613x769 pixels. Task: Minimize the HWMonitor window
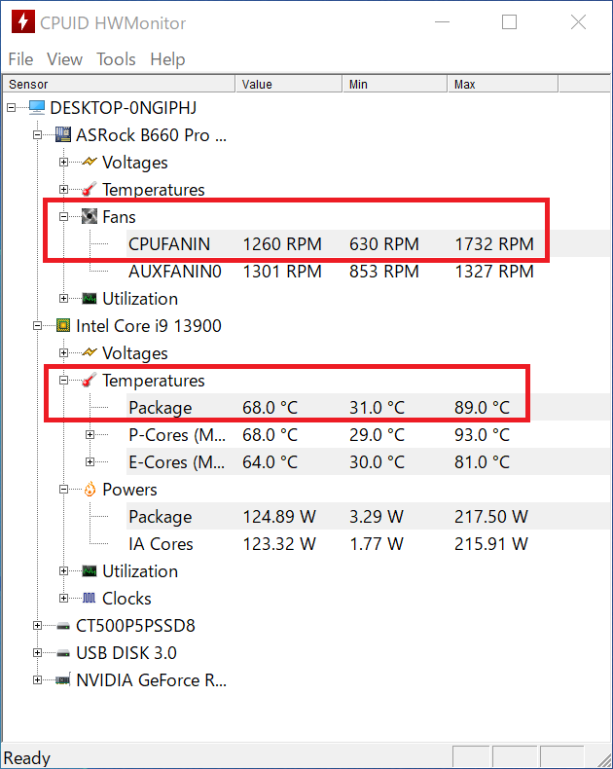coord(443,22)
